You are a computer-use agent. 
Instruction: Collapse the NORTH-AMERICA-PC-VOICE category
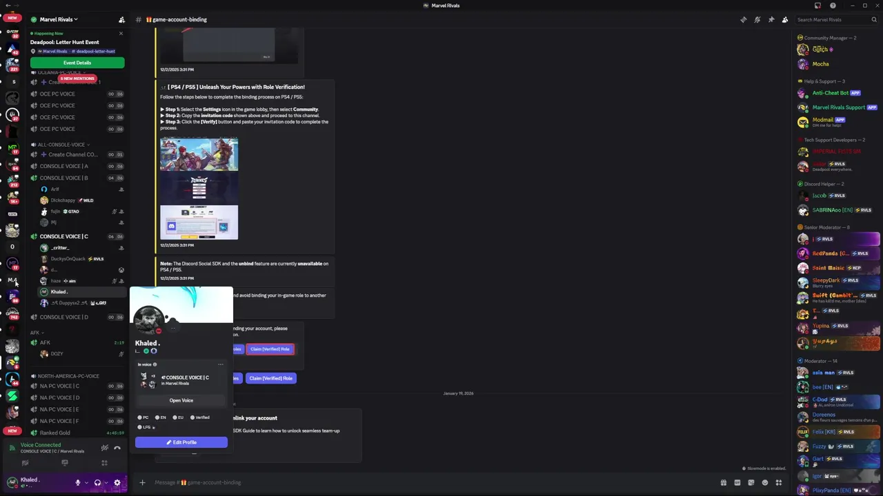66,376
